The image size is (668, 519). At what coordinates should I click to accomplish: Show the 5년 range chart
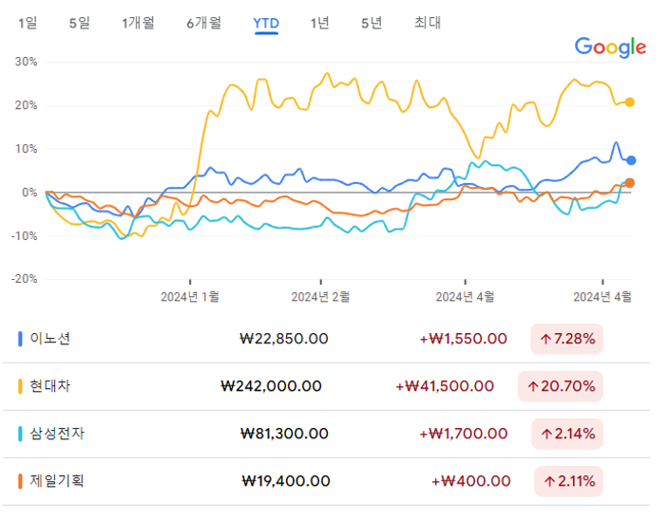[372, 23]
